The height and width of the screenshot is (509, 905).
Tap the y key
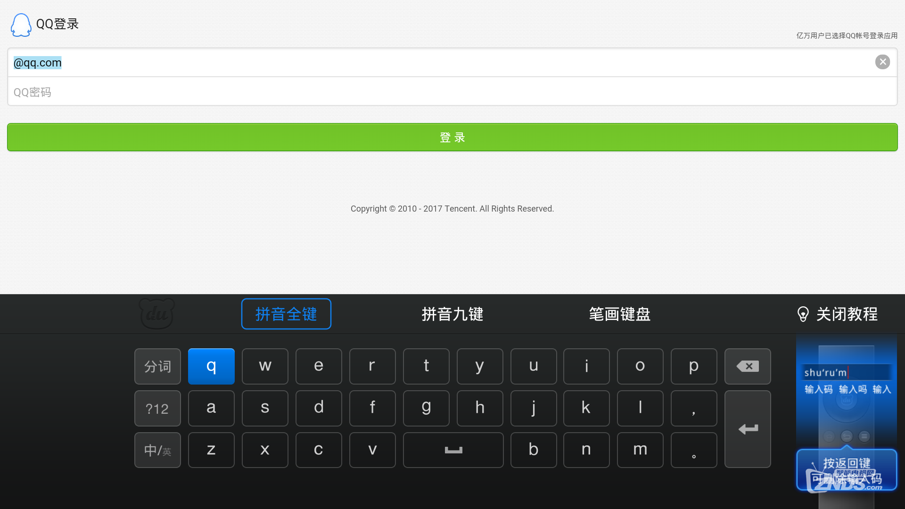[x=480, y=366]
